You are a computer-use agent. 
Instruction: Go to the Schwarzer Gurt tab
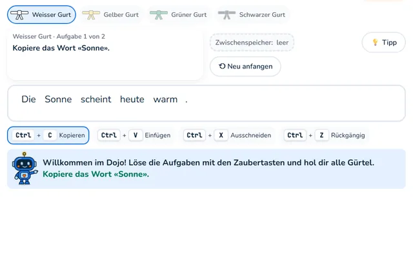(252, 14)
